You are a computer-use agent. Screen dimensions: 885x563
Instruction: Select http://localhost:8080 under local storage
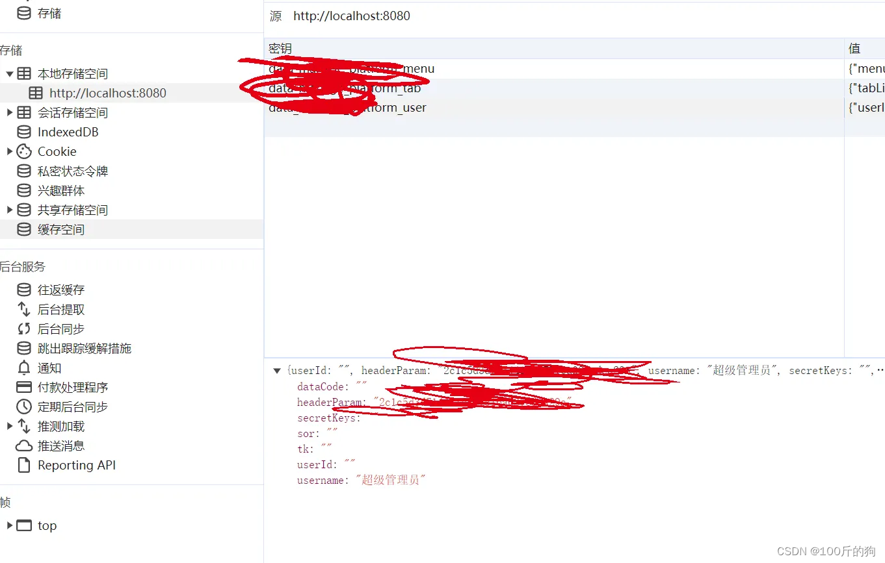(108, 94)
